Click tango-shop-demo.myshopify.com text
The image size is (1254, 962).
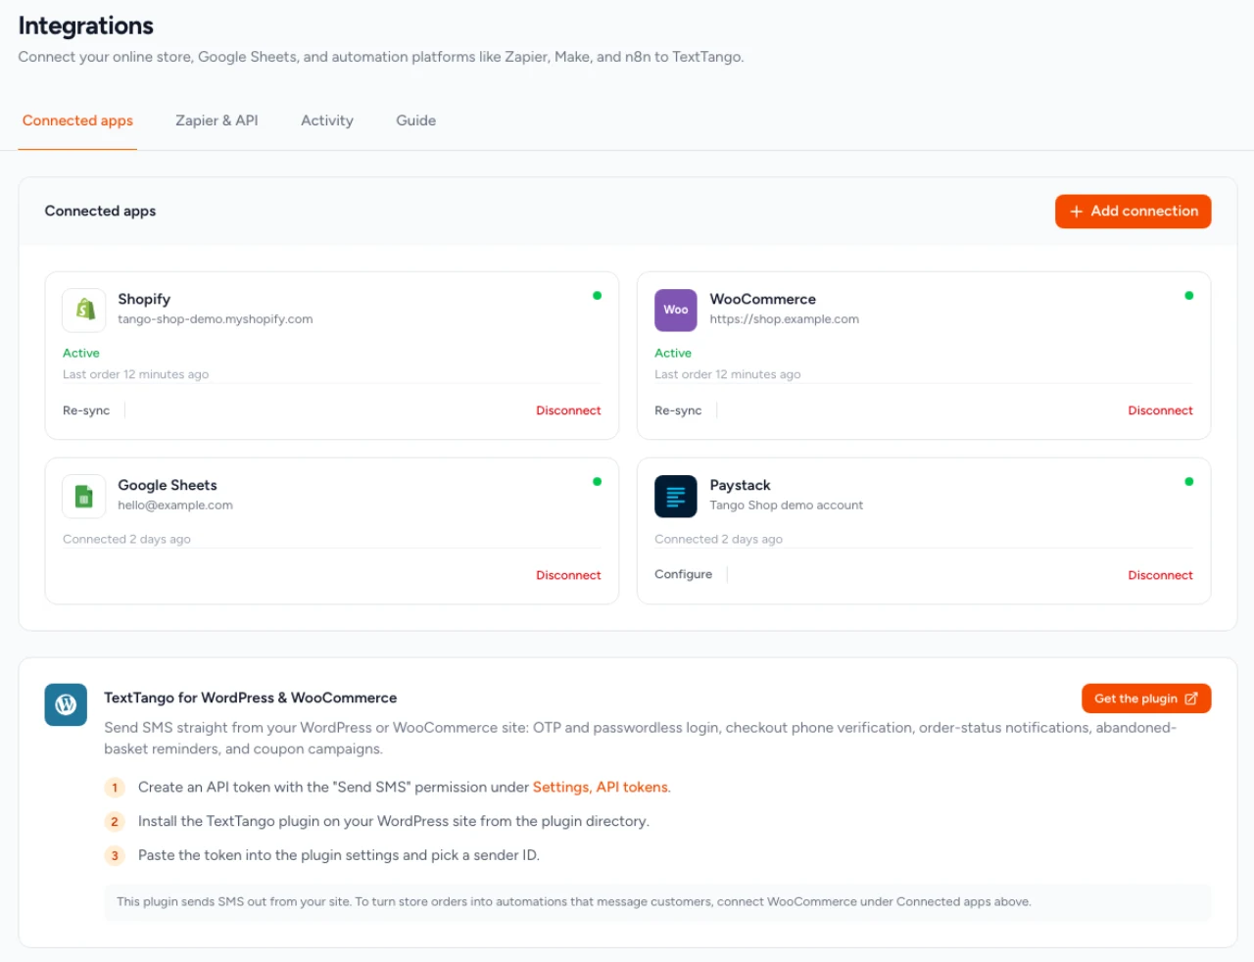(216, 319)
